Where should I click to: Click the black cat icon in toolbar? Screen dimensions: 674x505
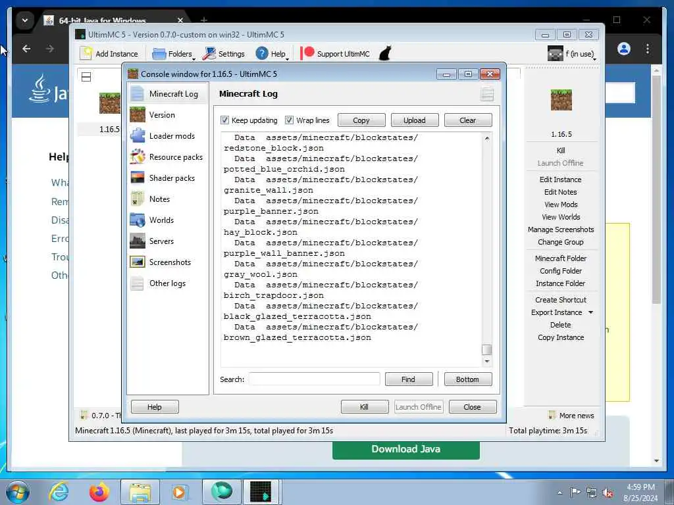point(385,53)
